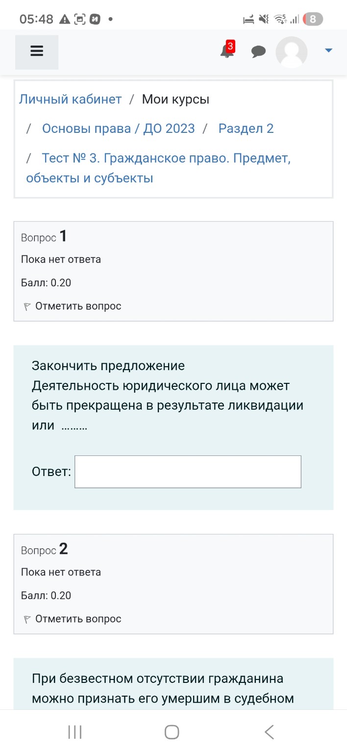Open messages with the chat bubble icon

(258, 51)
